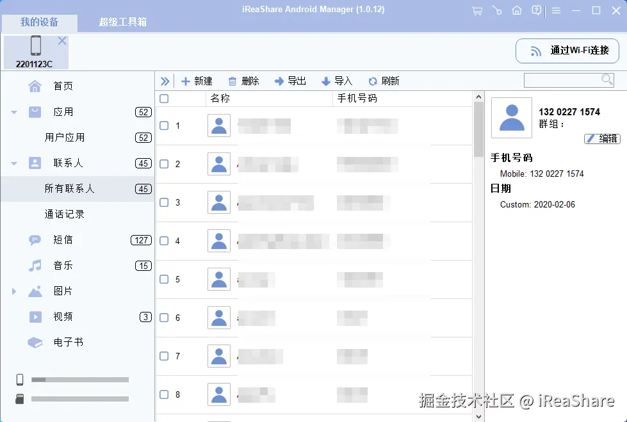Click the shopping cart icon in the title bar
The image size is (627, 422).
click(x=476, y=10)
